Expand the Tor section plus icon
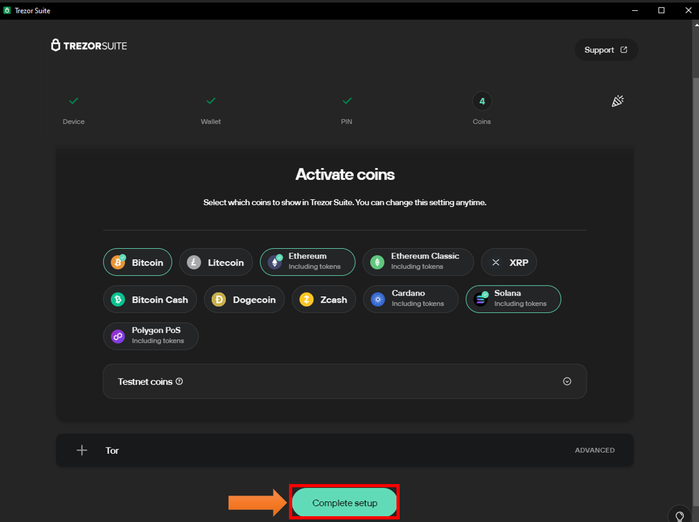 (x=82, y=450)
